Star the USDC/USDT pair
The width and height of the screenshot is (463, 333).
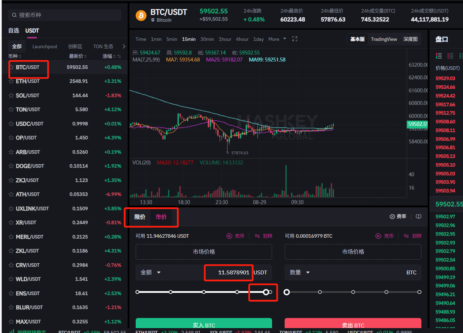[x=12, y=124]
